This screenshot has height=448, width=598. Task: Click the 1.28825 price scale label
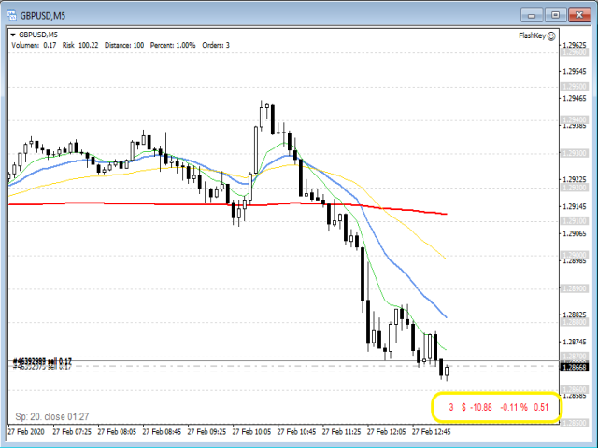click(575, 315)
